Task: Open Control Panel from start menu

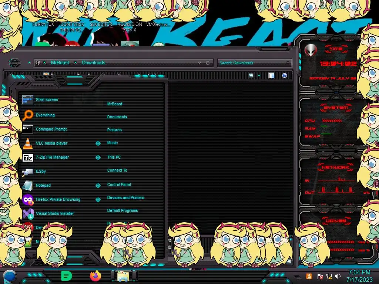Action: [x=119, y=185]
